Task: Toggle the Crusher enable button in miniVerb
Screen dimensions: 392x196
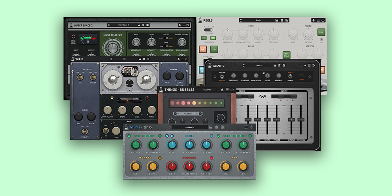Action: click(211, 158)
